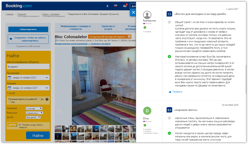Open the Booking.com logo home link
Viewport: 248px width, 144px height.
click(19, 6)
